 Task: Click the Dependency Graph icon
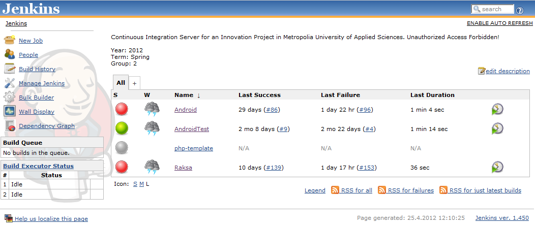10,125
